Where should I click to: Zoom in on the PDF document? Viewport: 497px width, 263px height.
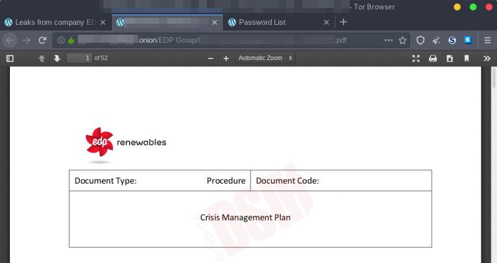226,58
